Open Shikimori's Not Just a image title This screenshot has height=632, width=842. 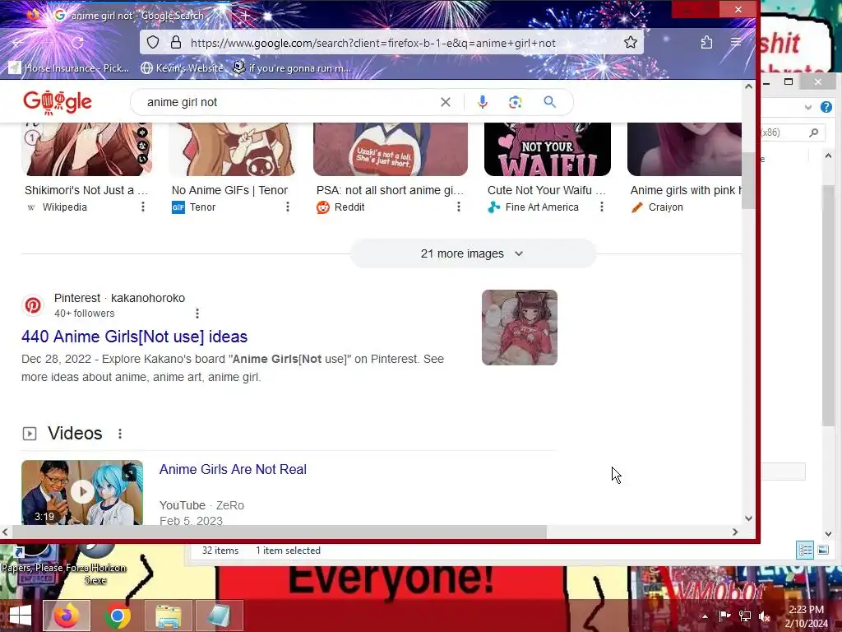pos(86,190)
